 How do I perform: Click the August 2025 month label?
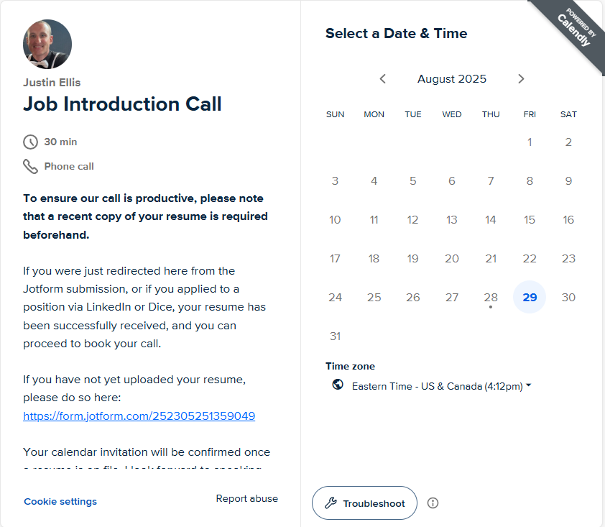point(451,79)
